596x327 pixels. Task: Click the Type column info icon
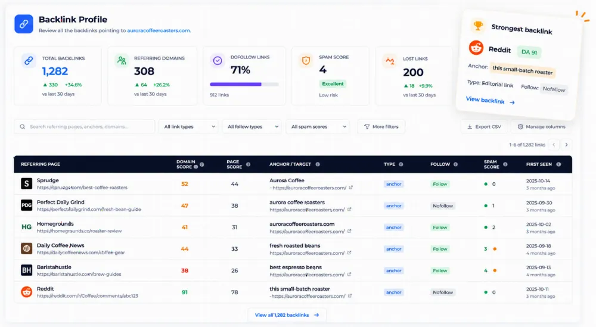(401, 164)
